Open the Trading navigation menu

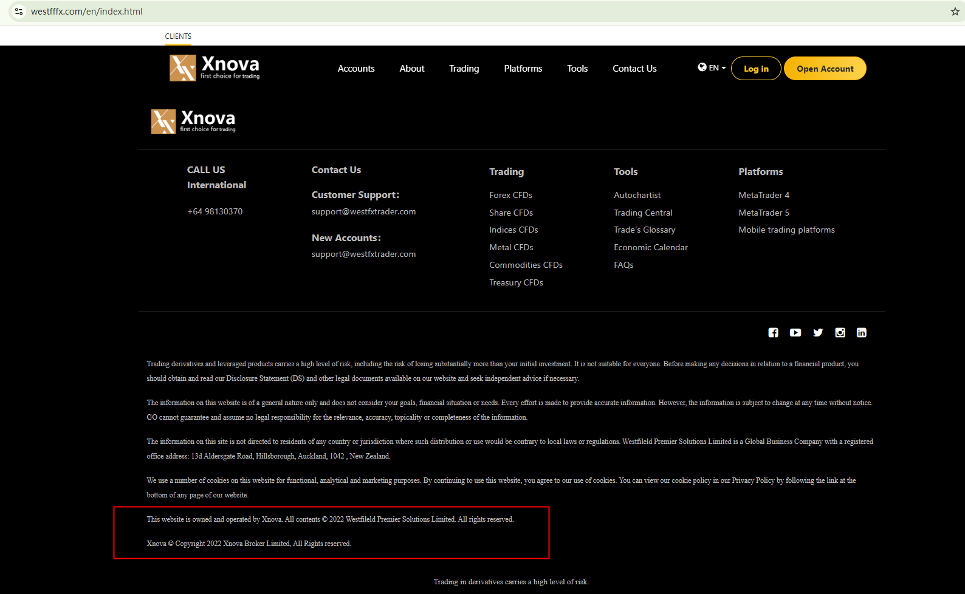point(464,69)
